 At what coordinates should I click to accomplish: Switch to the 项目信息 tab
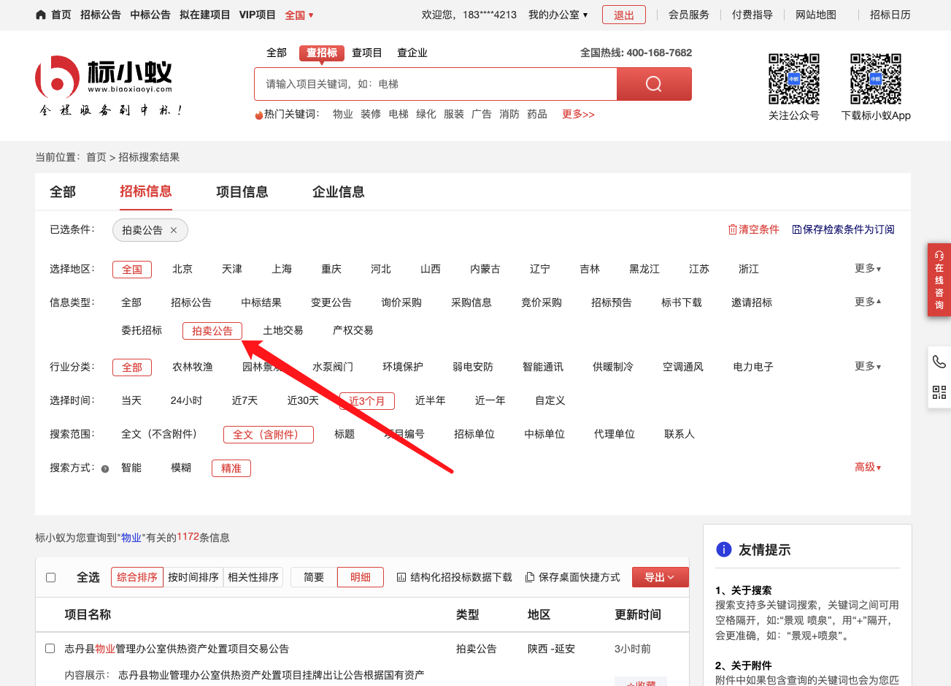pyautogui.click(x=242, y=192)
